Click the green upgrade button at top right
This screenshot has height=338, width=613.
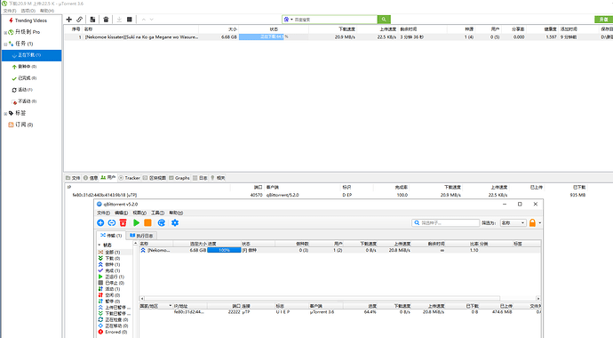(603, 20)
